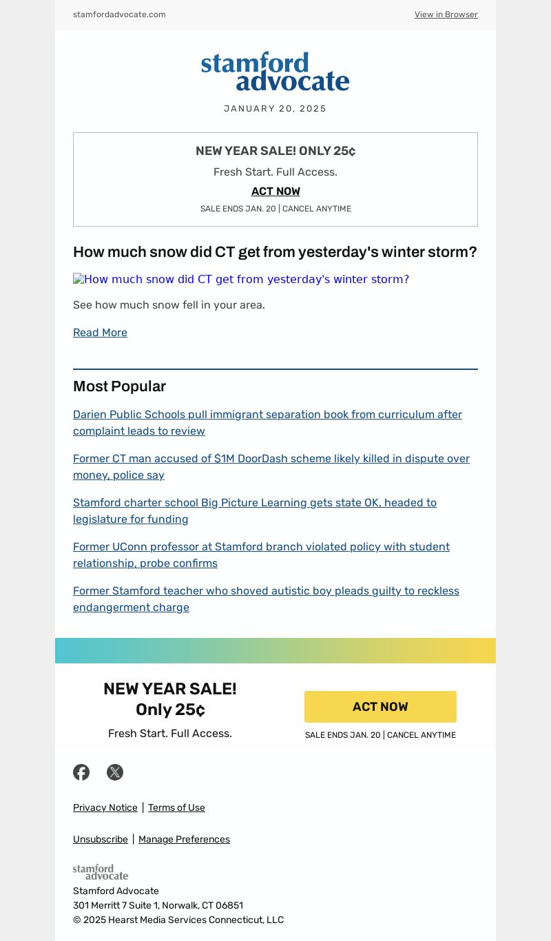This screenshot has height=941, width=551.
Task: Open the Facebook icon link
Action: tap(81, 772)
